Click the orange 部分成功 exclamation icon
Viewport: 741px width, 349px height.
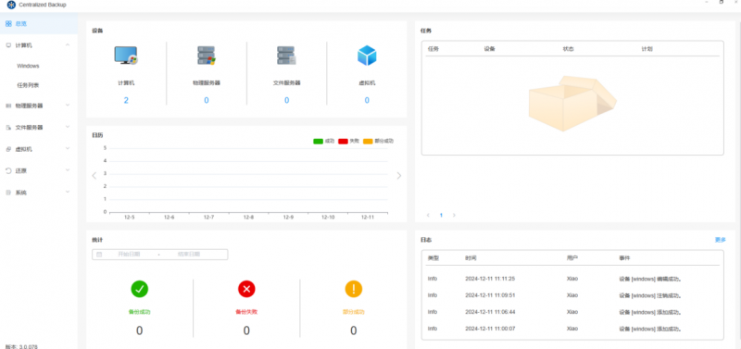click(354, 289)
